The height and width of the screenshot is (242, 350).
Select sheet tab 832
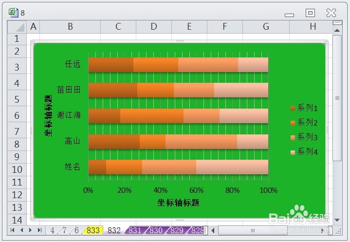(x=114, y=230)
